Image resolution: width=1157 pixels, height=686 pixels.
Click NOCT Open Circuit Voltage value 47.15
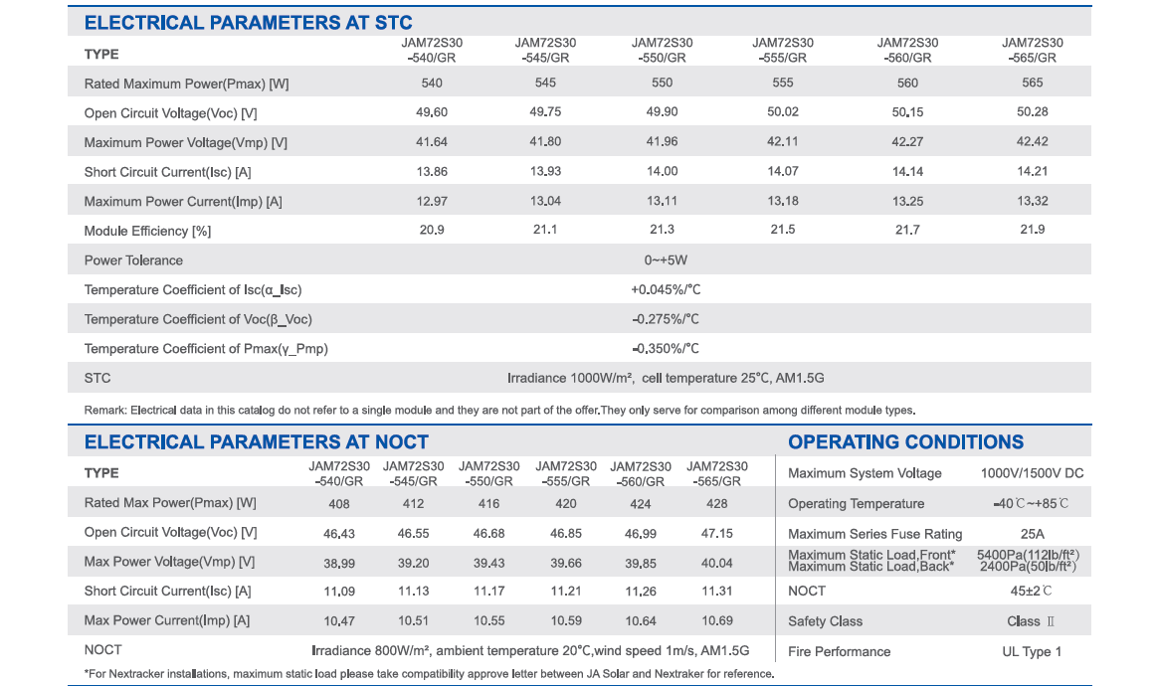point(716,533)
